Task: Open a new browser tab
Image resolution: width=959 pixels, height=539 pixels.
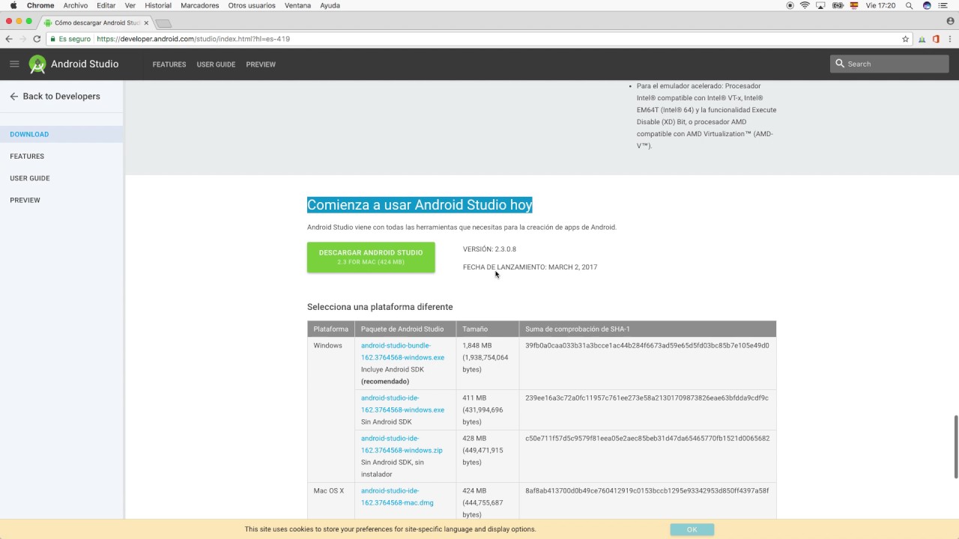Action: 163,23
